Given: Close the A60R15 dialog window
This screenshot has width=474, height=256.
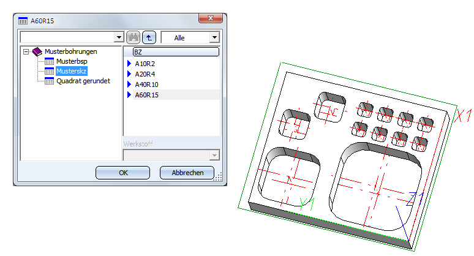Looking at the screenshot, I should 211,18.
